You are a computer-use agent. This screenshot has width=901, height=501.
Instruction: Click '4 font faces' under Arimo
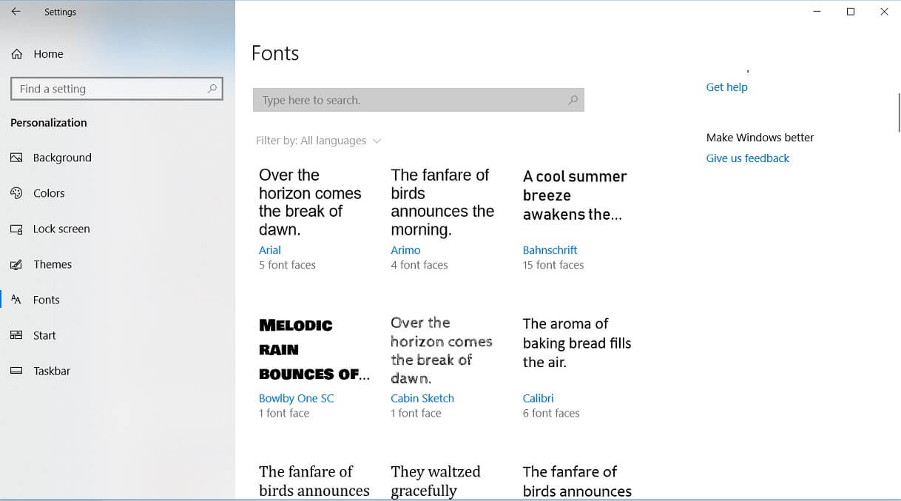pos(419,265)
